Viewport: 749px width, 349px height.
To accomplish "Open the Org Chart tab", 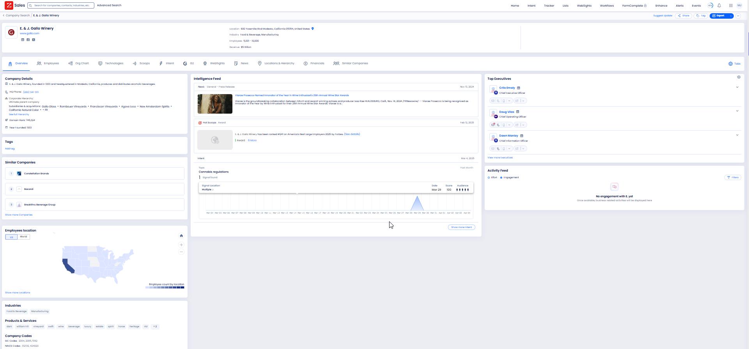I will [78, 63].
